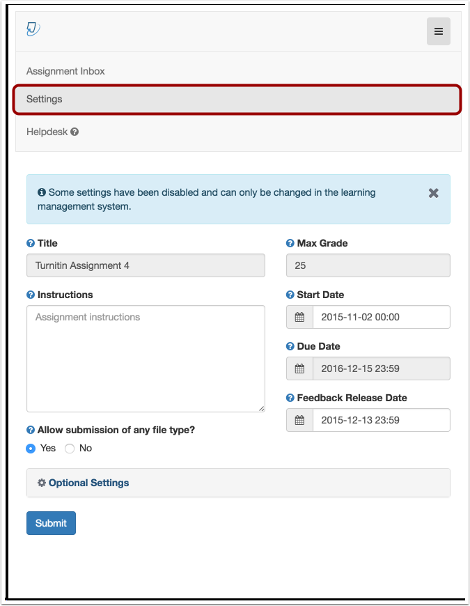The height and width of the screenshot is (606, 470).
Task: Click the info icon in the alert
Action: coord(42,192)
